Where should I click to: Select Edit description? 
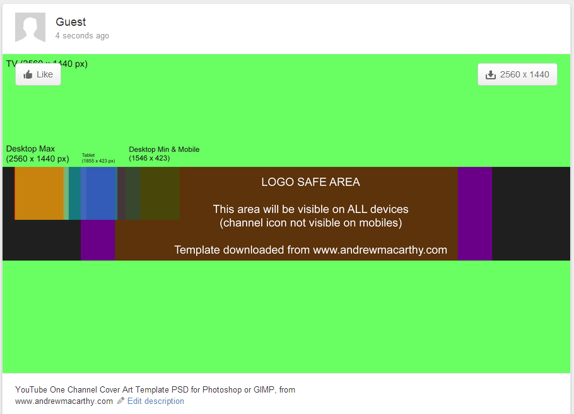pos(155,401)
